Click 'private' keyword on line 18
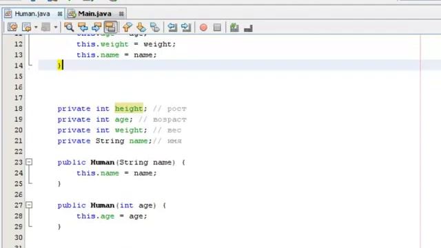441x248 pixels. (74, 109)
